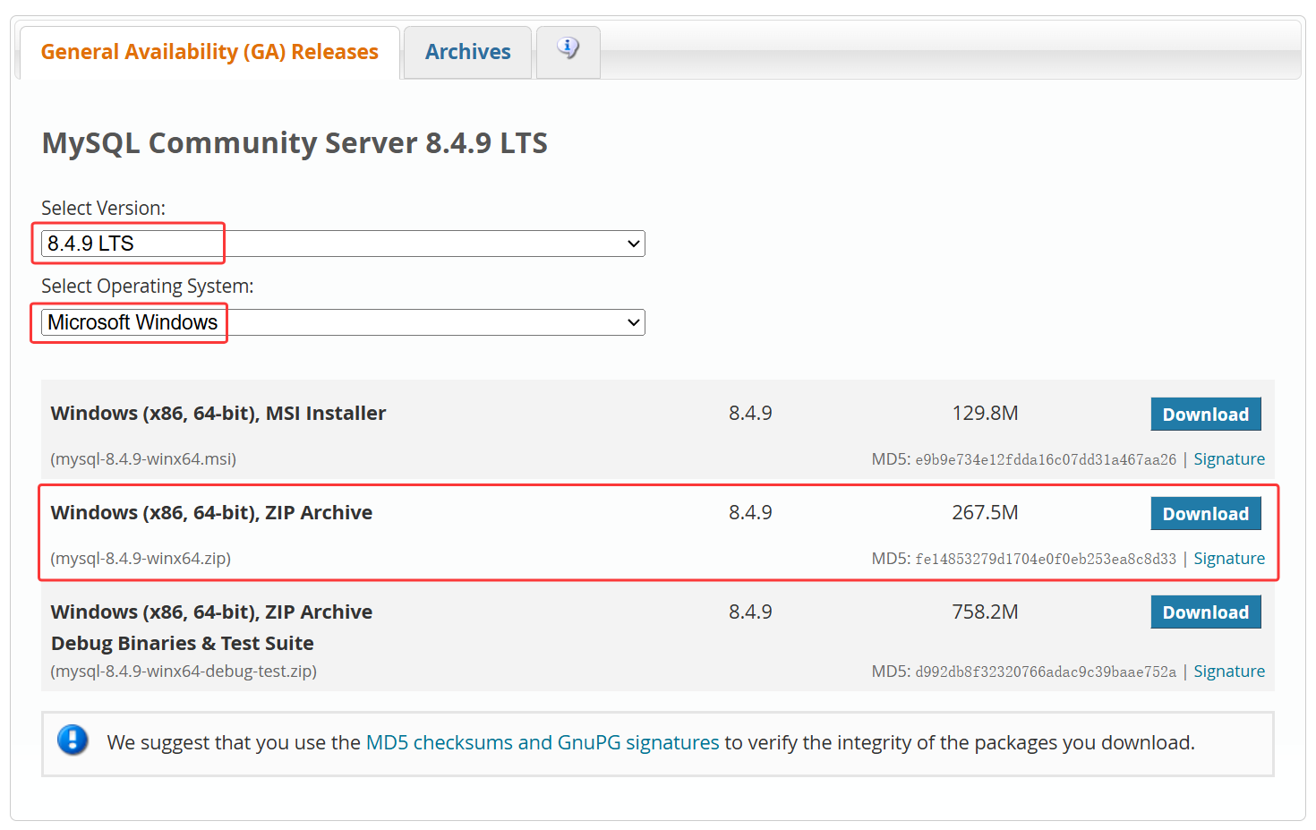Click the MD5 hash of the MSI Installer

(x=1046, y=460)
